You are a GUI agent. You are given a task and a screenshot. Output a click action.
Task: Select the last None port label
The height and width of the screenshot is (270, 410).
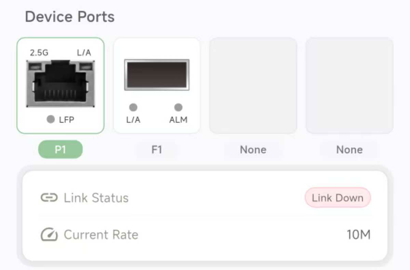pos(349,150)
